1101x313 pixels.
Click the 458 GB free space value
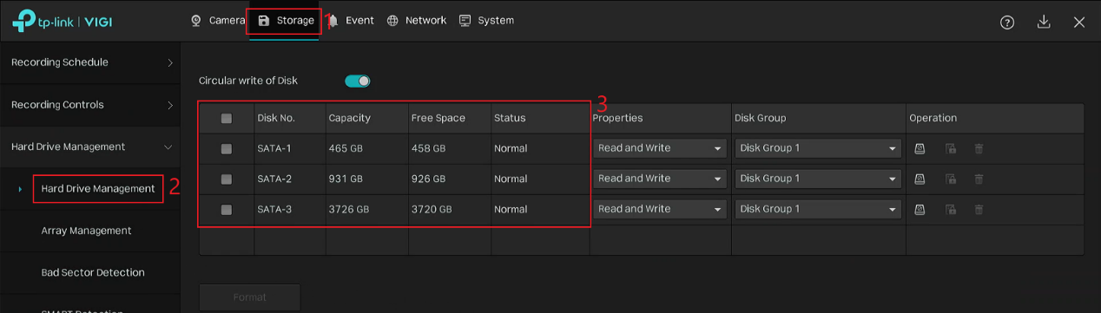[429, 148]
